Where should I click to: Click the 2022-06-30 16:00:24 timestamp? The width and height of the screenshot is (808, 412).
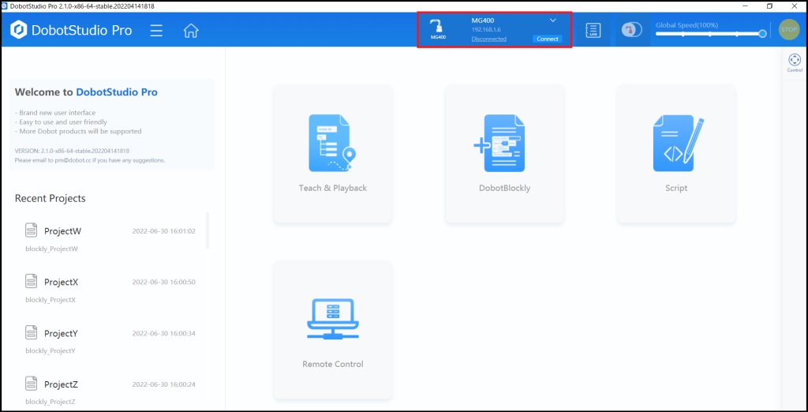click(164, 384)
